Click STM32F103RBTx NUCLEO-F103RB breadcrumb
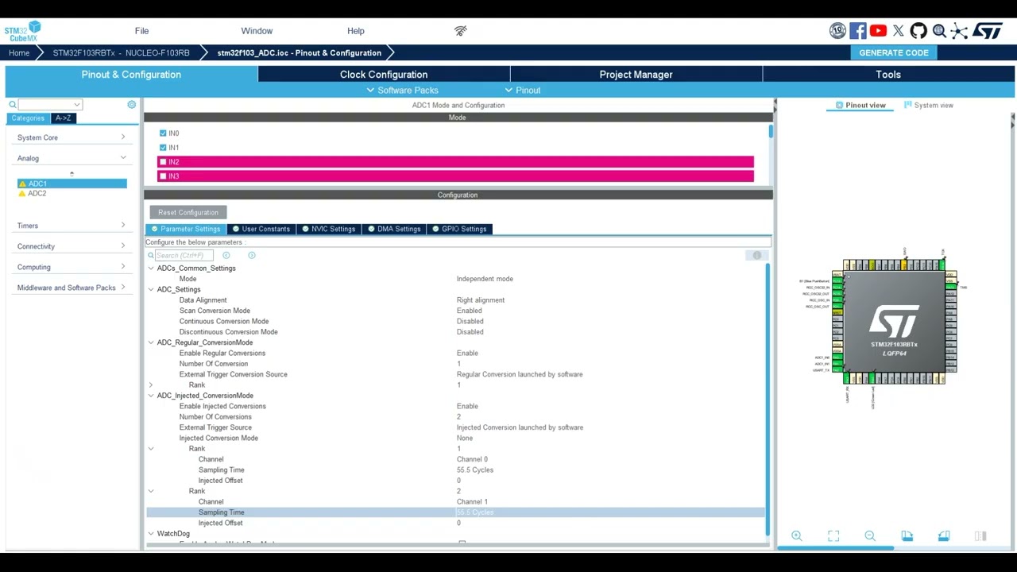 pyautogui.click(x=122, y=53)
